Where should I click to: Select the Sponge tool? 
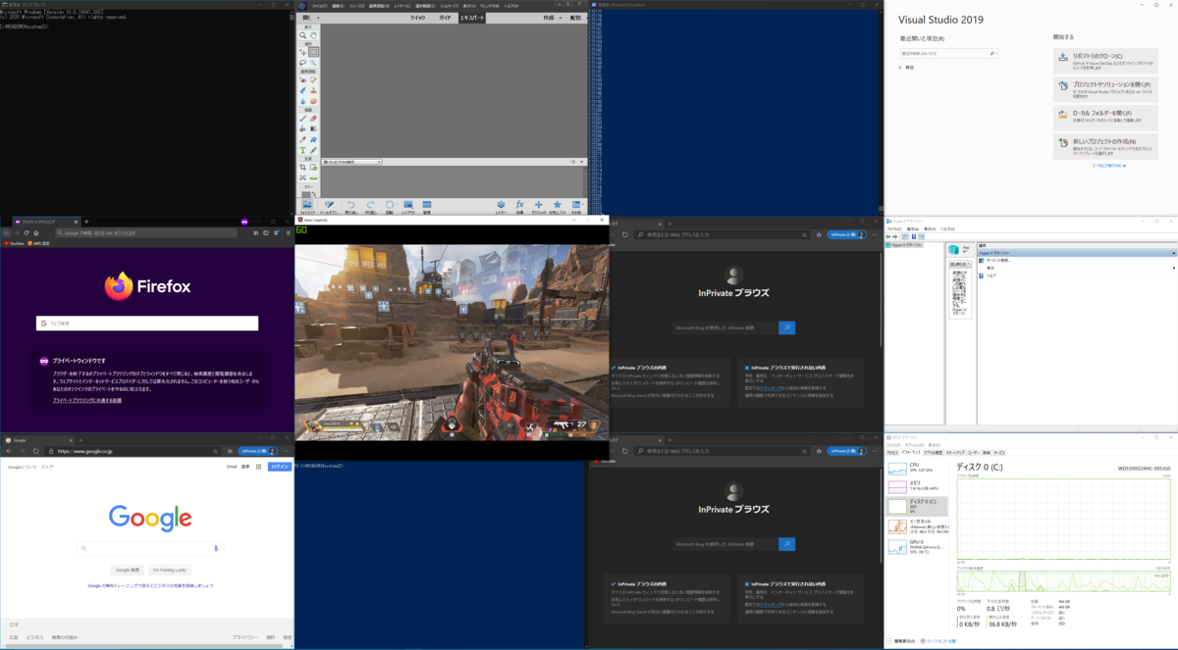pyautogui.click(x=314, y=101)
